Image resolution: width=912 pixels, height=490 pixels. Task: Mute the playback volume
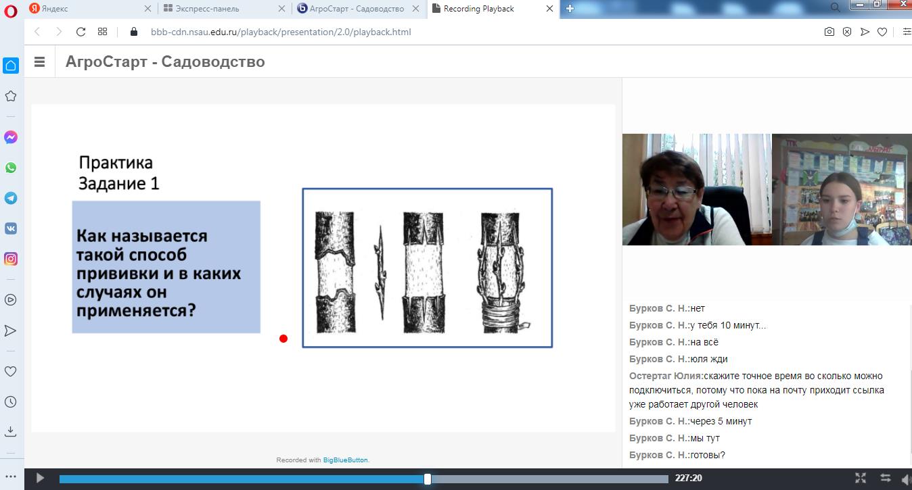[905, 479]
